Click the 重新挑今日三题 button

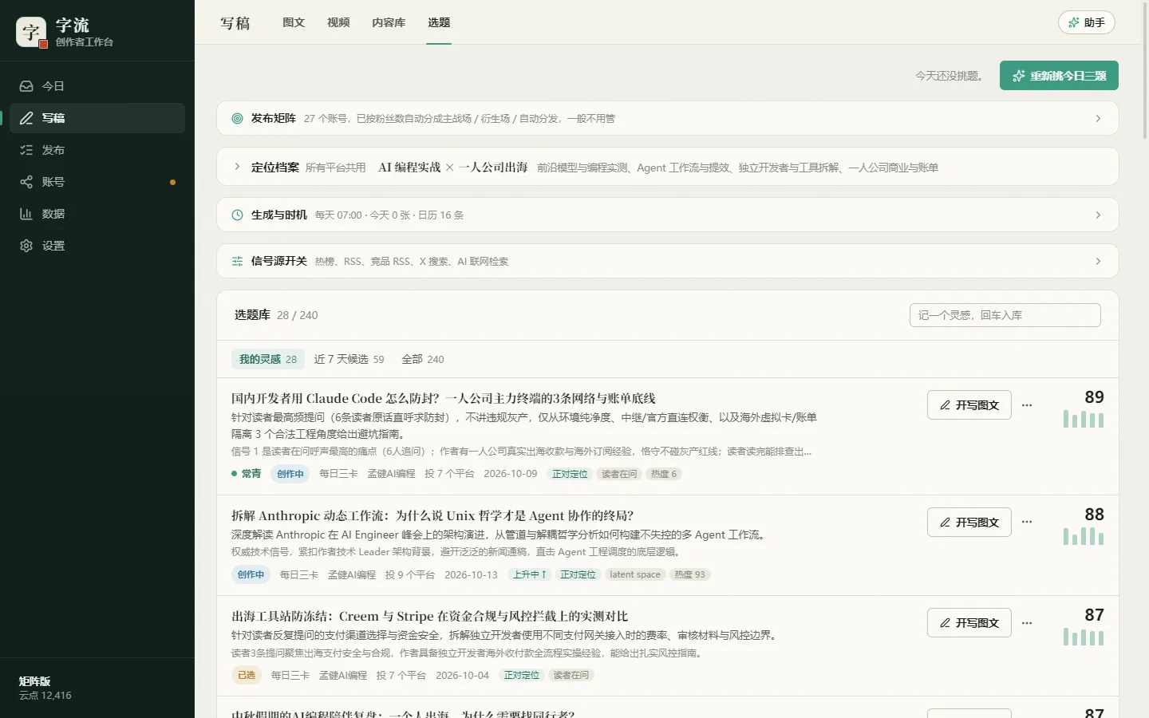click(1059, 76)
